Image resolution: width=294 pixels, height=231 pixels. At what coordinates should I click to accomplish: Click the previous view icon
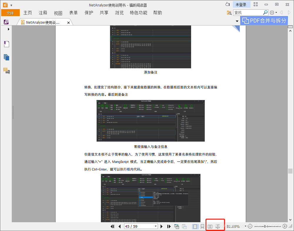point(177,227)
